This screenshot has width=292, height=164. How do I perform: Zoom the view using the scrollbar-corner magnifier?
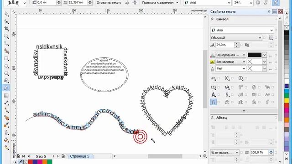pos(205,156)
